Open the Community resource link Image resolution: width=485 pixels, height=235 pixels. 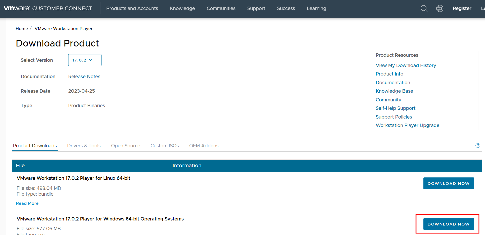[389, 100]
